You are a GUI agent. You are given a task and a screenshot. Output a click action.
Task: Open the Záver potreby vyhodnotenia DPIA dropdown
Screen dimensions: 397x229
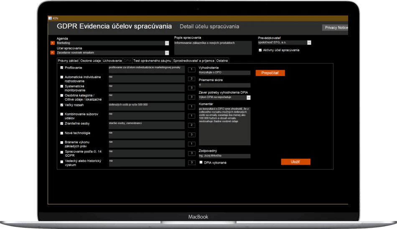[x=249, y=97]
